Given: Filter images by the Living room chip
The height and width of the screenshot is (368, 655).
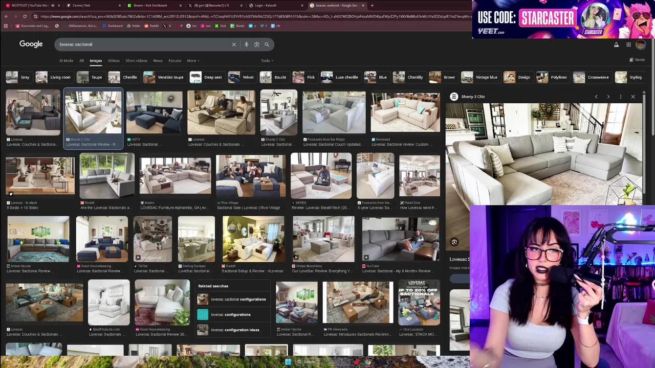Looking at the screenshot, I should [x=54, y=77].
